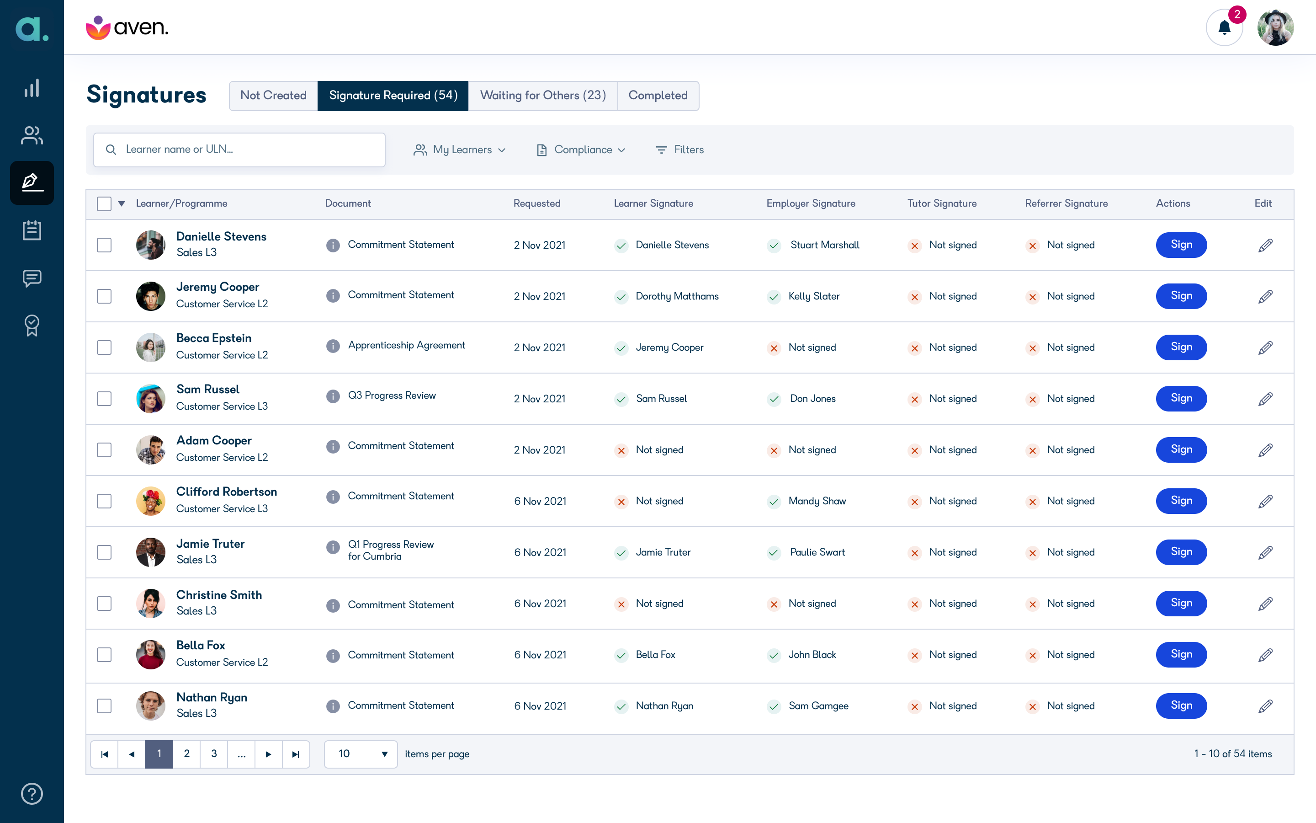Open the tasks clipboard icon in sidebar
This screenshot has height=823, width=1316.
32,230
